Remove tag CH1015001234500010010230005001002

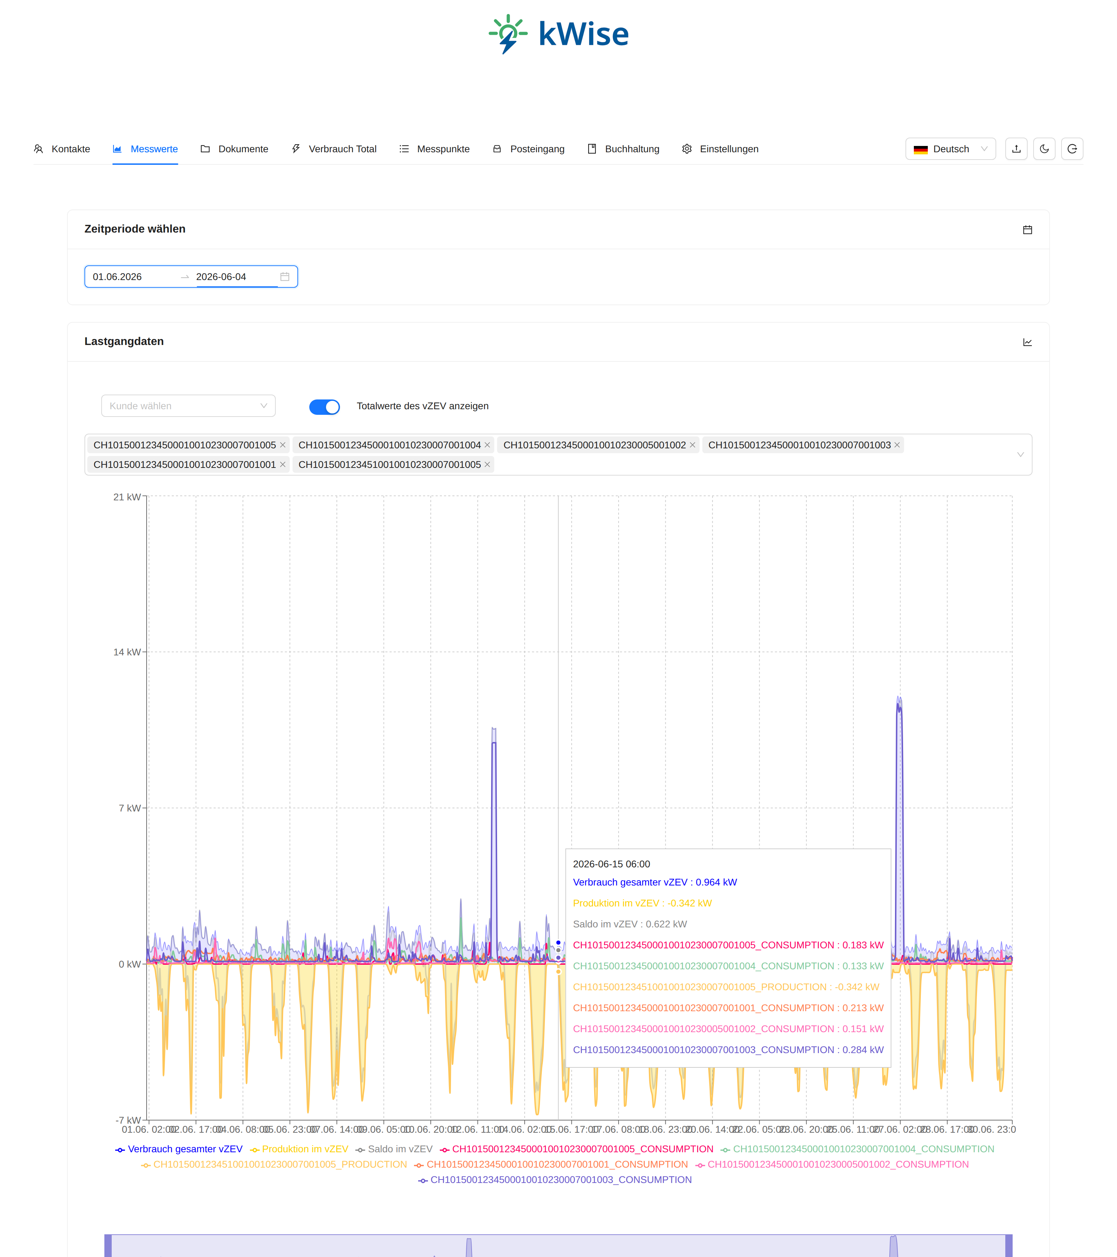point(692,444)
